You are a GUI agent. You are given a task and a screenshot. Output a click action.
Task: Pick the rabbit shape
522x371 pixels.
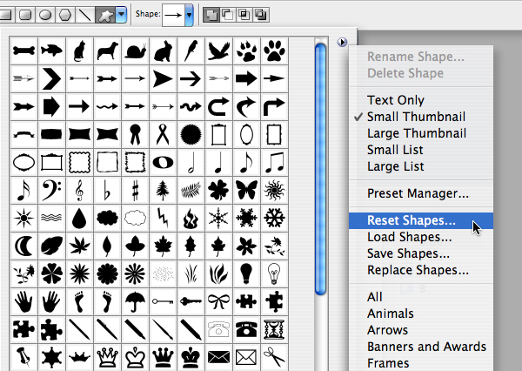point(163,51)
